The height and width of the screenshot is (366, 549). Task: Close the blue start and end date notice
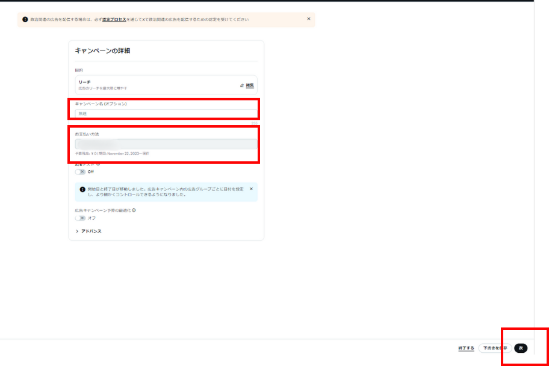click(x=251, y=189)
